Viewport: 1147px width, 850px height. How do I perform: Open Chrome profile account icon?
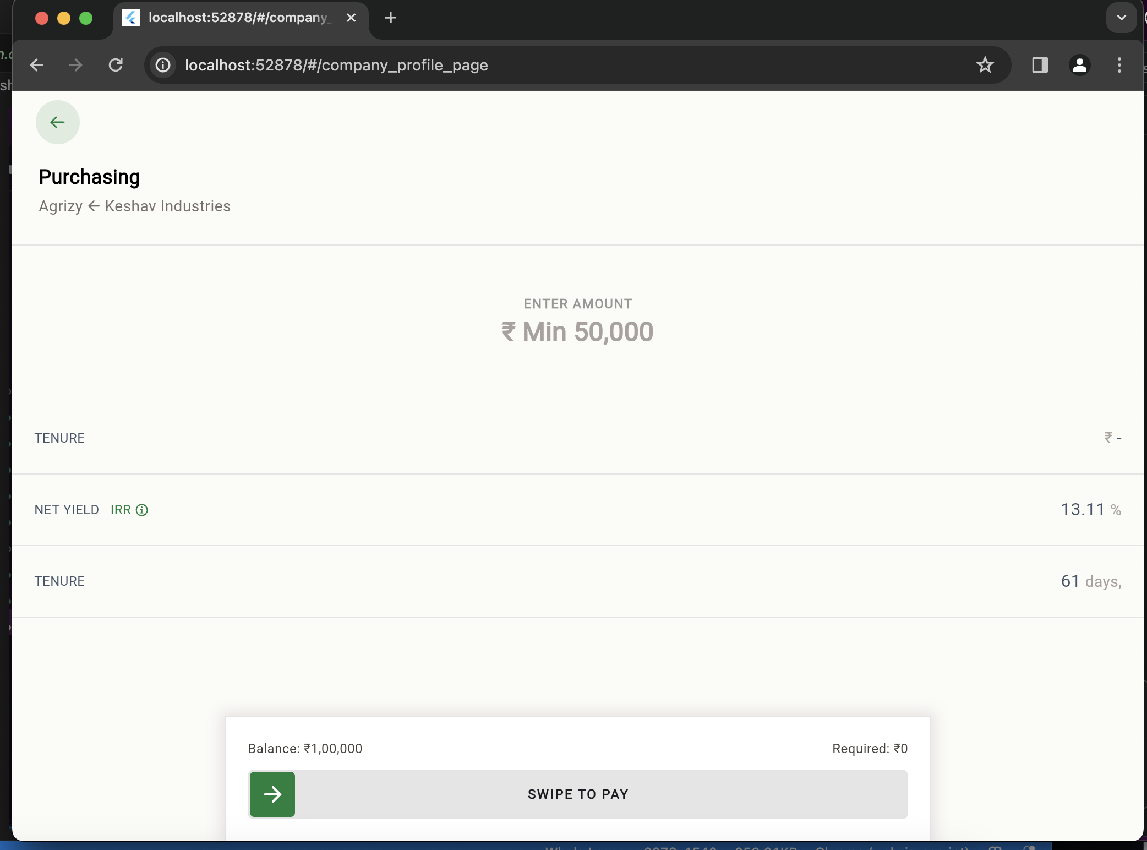click(1079, 65)
